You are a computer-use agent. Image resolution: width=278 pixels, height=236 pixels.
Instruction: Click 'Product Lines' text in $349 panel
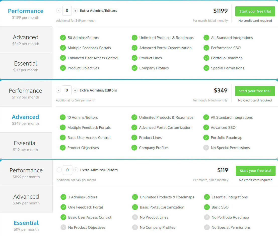click(x=150, y=138)
